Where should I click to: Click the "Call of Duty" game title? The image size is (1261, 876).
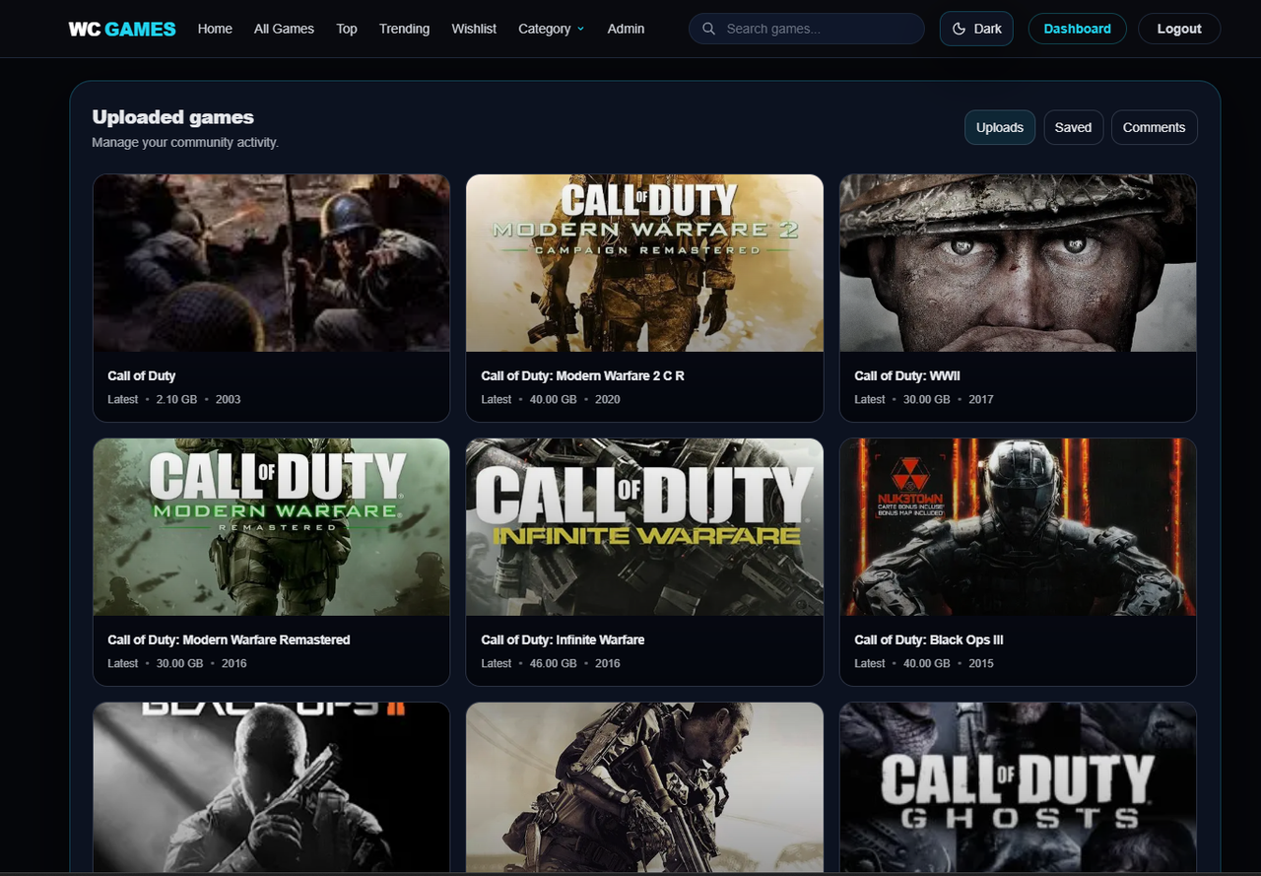pos(142,375)
